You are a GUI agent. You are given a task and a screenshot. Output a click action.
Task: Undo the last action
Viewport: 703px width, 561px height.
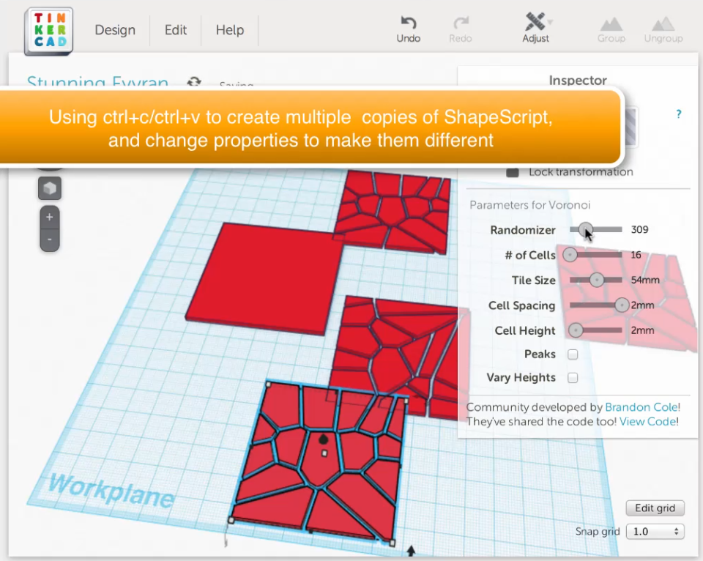tap(408, 29)
